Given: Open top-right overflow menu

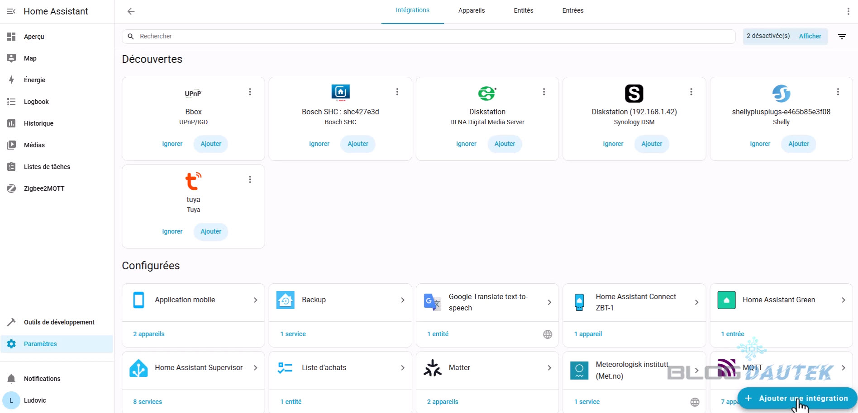Looking at the screenshot, I should tap(848, 11).
